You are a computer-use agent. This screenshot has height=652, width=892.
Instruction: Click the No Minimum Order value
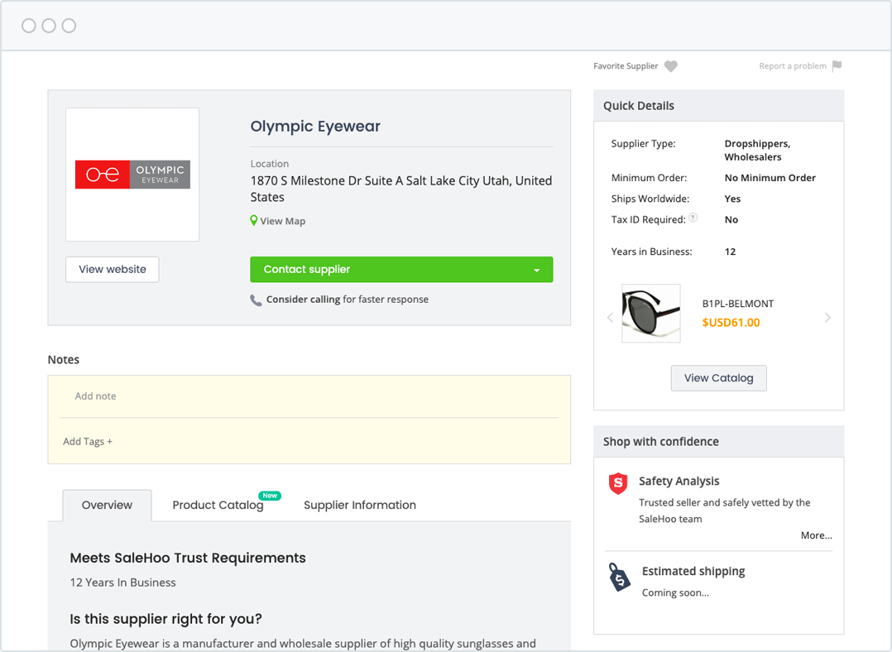point(770,178)
